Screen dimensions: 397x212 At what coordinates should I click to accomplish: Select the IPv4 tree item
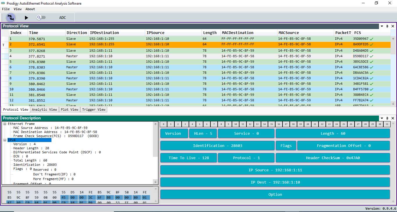click(x=29, y=140)
